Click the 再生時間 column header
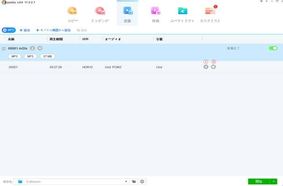 pyautogui.click(x=56, y=39)
